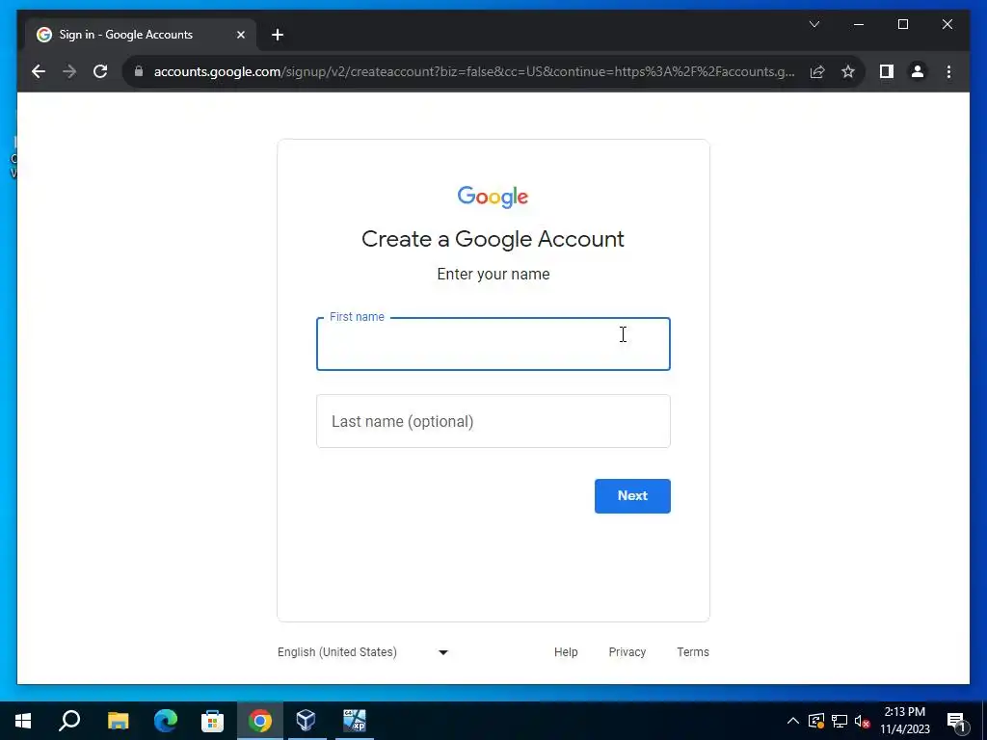
Task: Focus the First name field
Action: coord(493,344)
